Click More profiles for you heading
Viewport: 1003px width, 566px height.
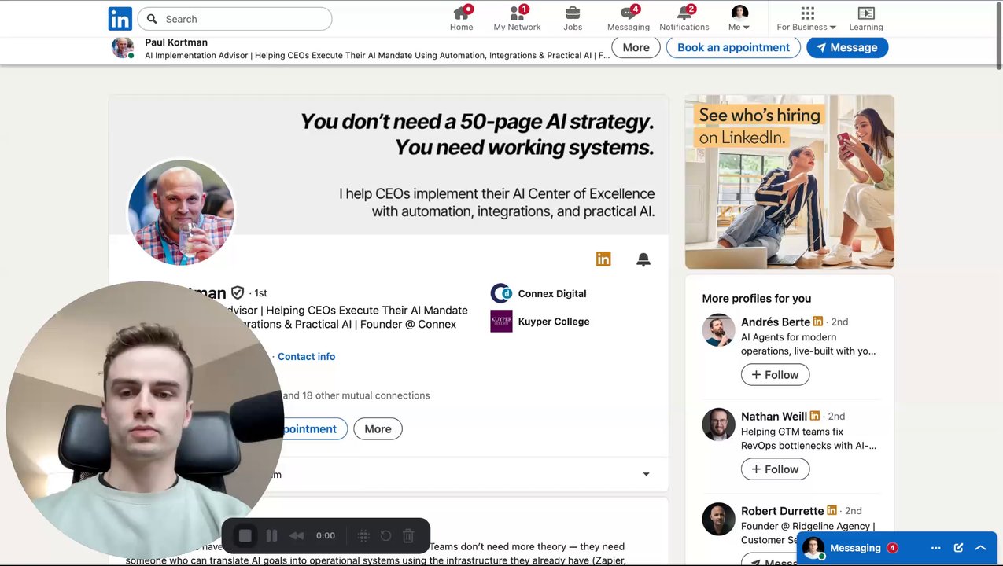pyautogui.click(x=756, y=298)
